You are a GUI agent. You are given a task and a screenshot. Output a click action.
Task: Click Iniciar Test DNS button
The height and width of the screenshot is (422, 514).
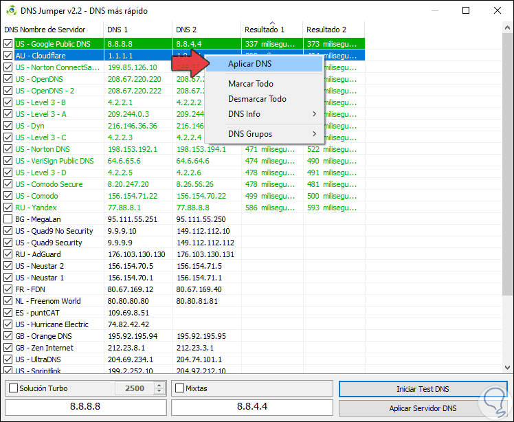tap(423, 389)
